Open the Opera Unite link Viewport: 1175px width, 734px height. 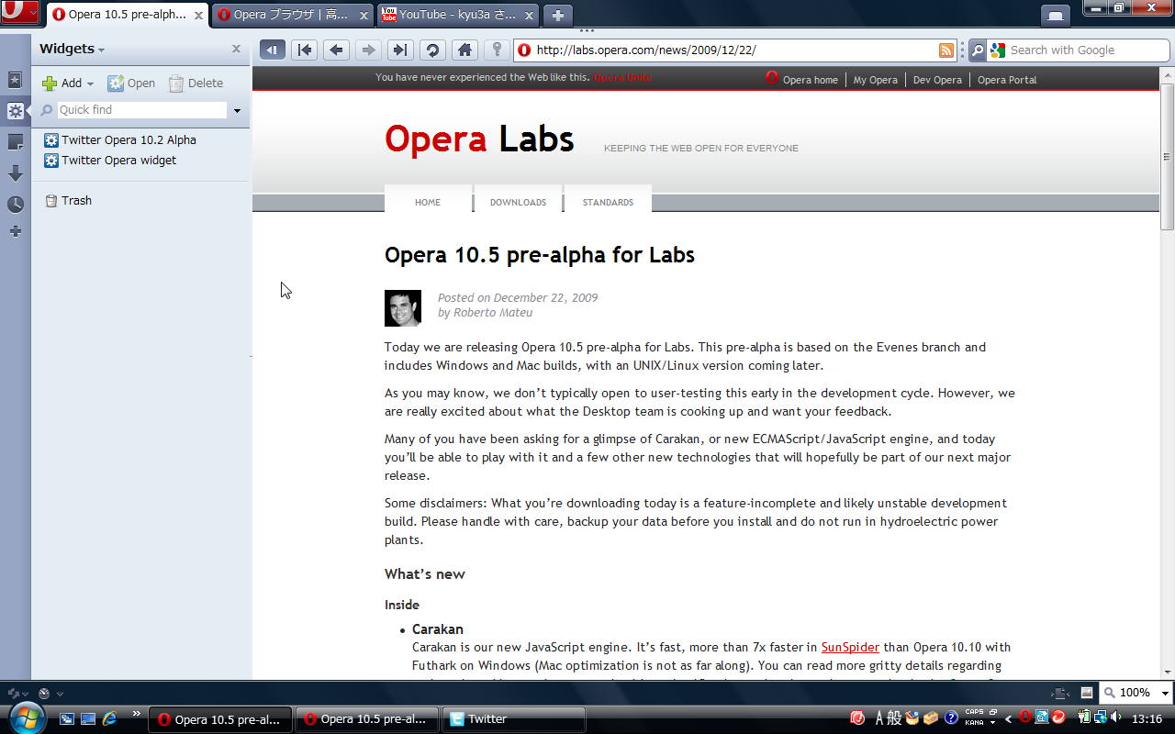click(x=622, y=77)
